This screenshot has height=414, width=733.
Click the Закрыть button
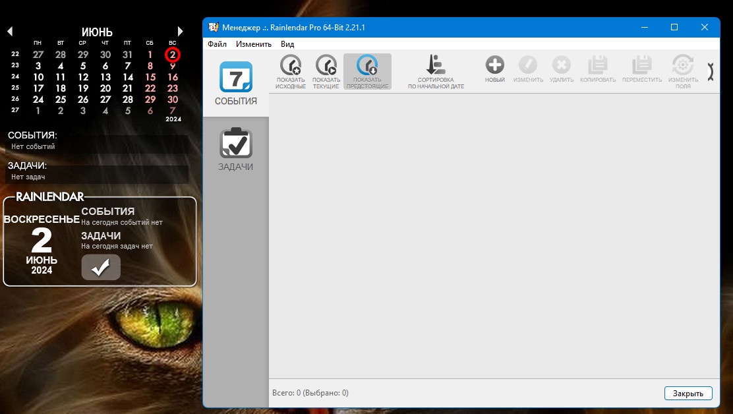tap(688, 394)
